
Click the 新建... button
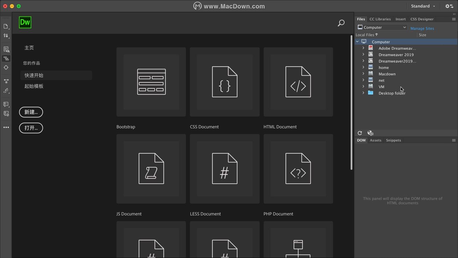point(31,112)
